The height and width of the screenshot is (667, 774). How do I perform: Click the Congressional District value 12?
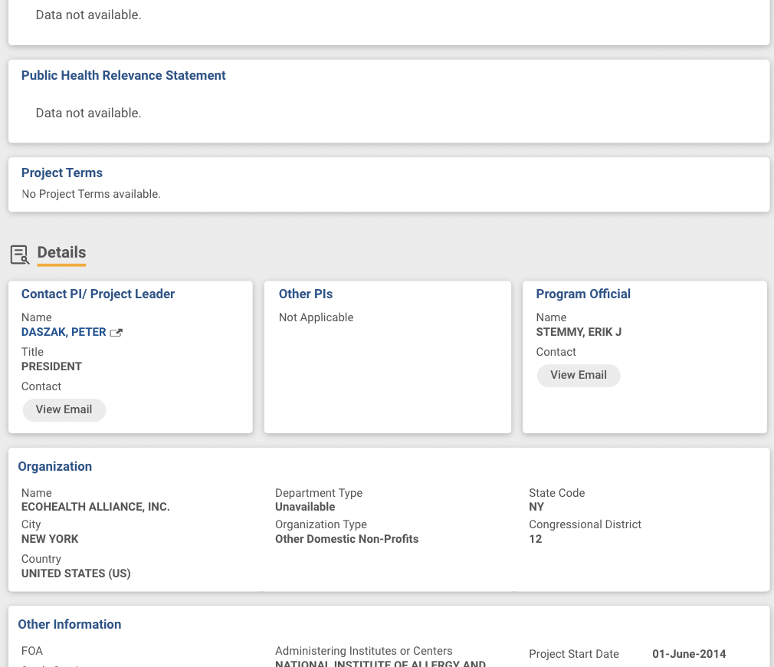(536, 539)
